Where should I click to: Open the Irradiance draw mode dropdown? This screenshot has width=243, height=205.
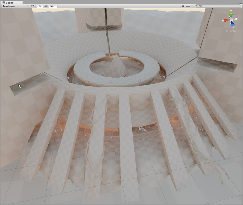[15, 6]
